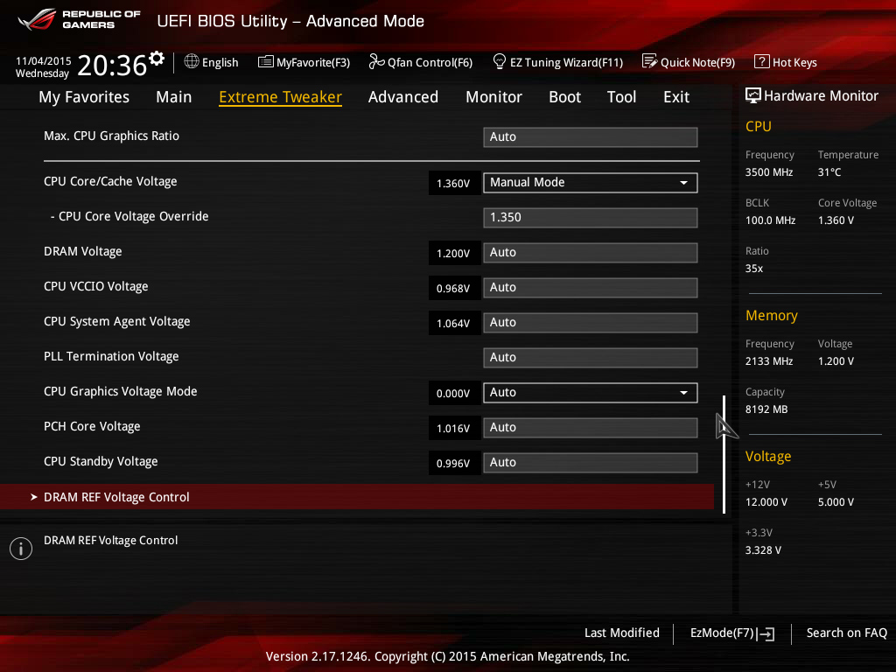Open the Monitor tab
This screenshot has width=896, height=672.
493,97
